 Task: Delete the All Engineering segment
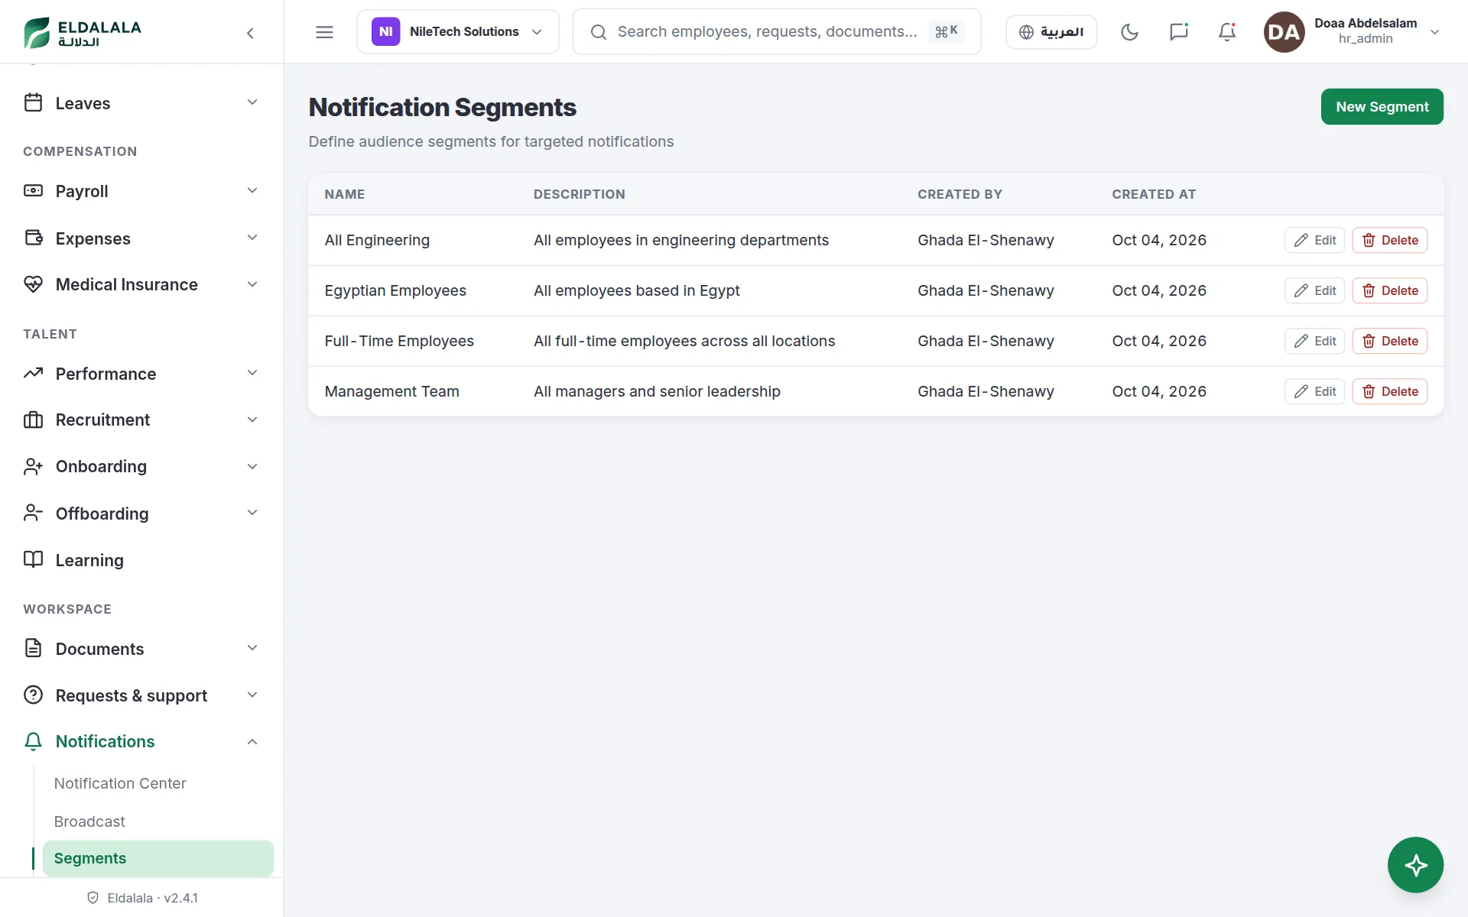1389,240
